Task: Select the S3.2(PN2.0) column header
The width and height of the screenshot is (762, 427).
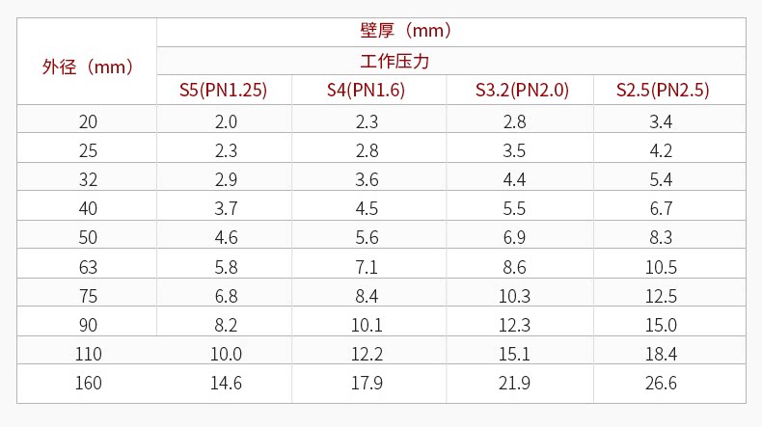Action: [522, 91]
